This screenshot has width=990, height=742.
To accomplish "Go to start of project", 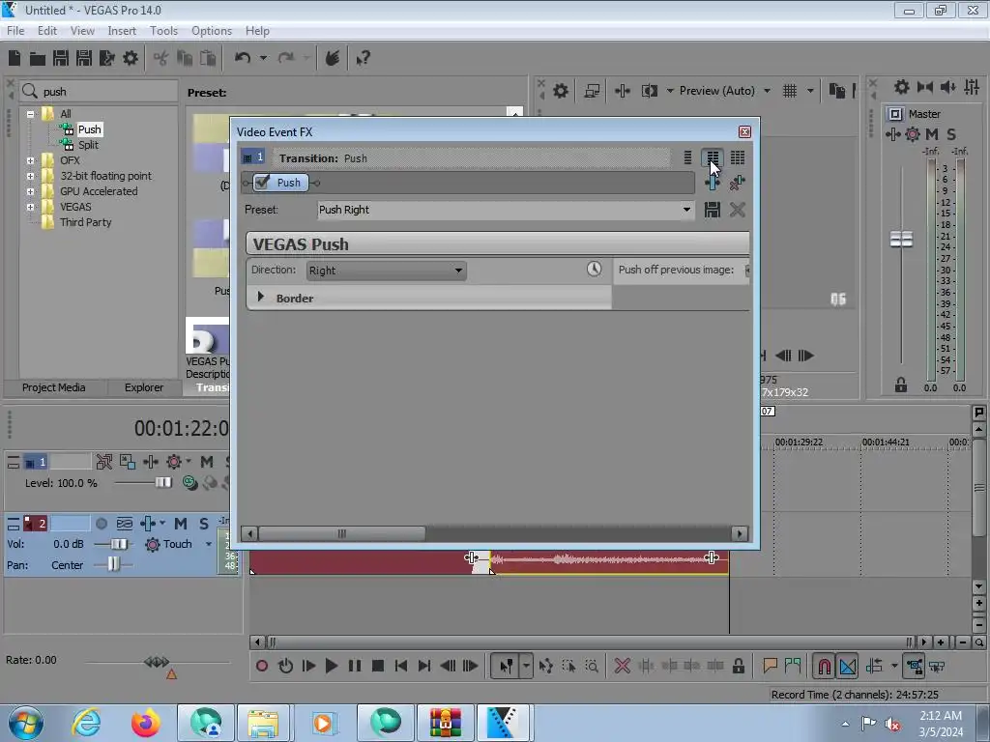I will click(401, 666).
